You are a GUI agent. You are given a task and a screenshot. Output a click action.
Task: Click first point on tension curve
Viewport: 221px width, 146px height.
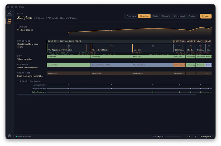coord(69,32)
